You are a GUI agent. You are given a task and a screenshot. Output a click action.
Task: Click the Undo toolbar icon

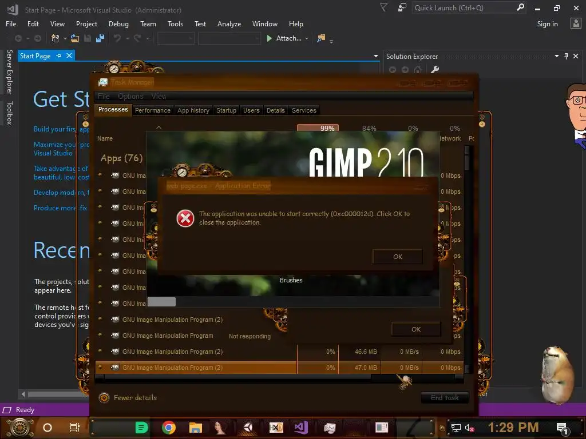pyautogui.click(x=117, y=38)
